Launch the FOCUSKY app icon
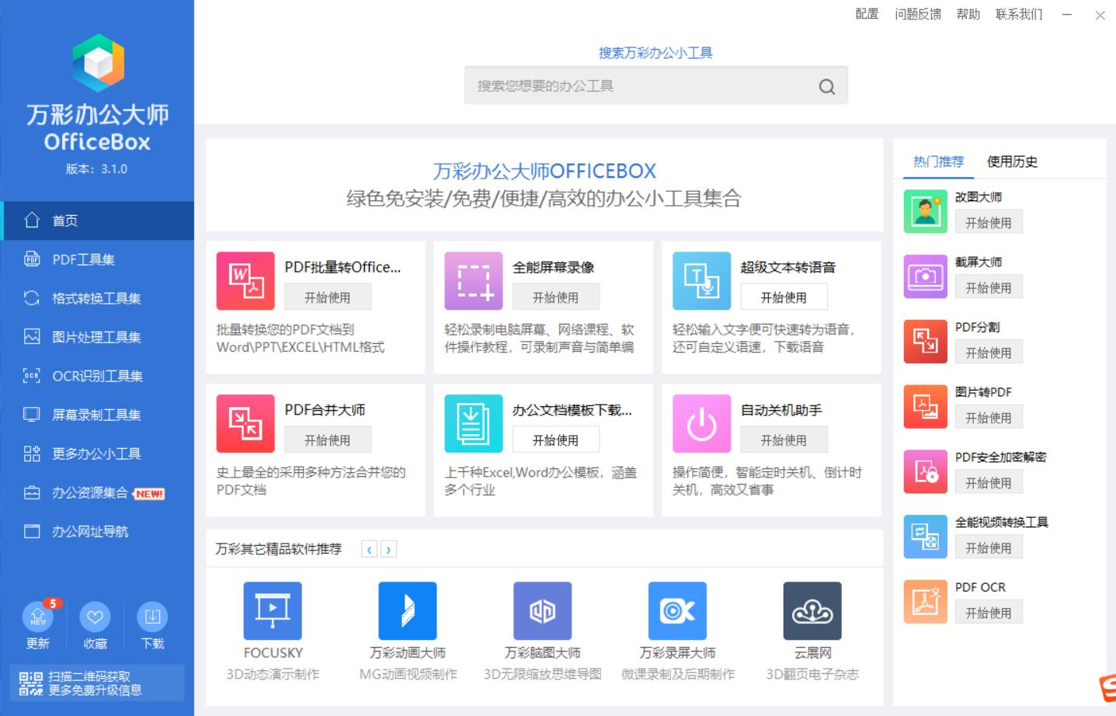The image size is (1116, 716). (273, 610)
